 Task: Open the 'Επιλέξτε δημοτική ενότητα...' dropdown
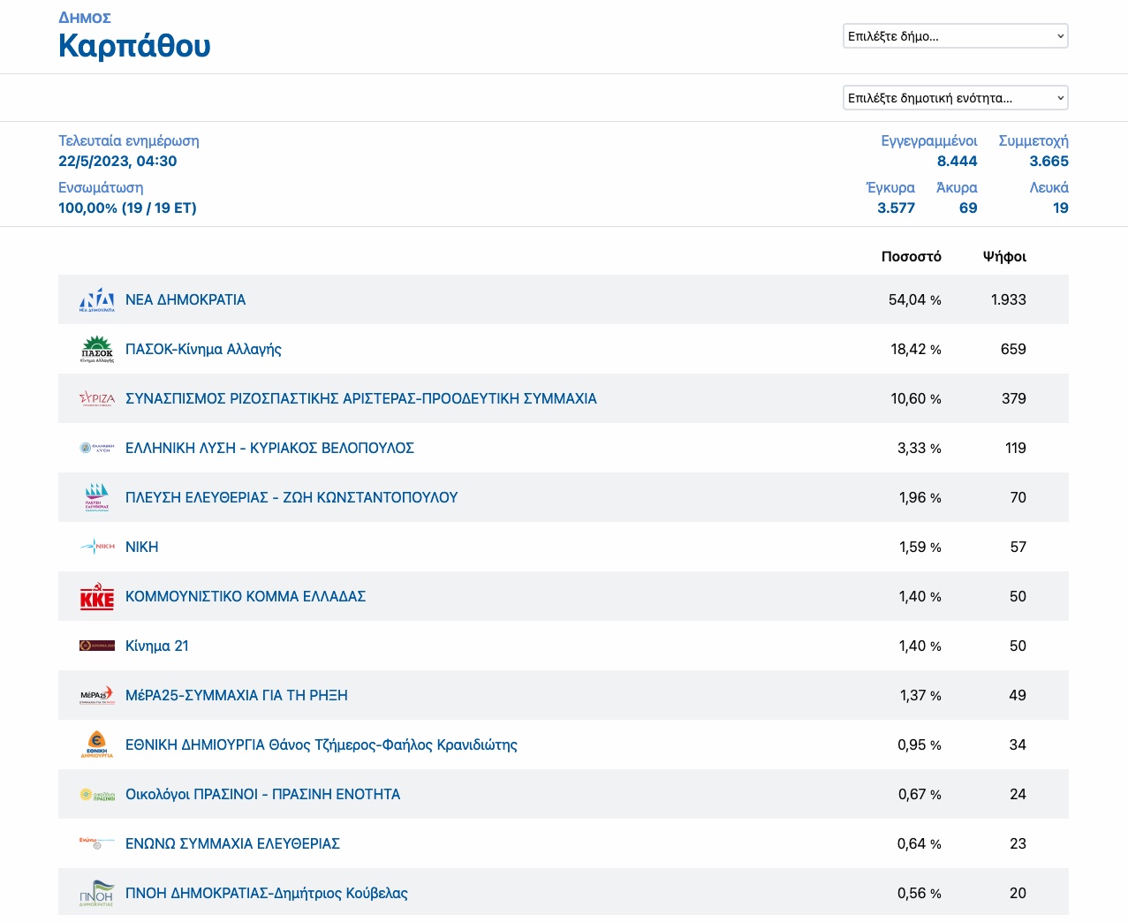click(956, 98)
